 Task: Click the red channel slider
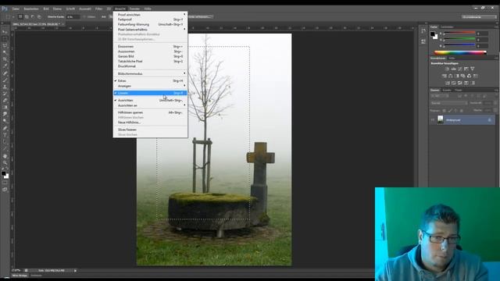(x=459, y=33)
